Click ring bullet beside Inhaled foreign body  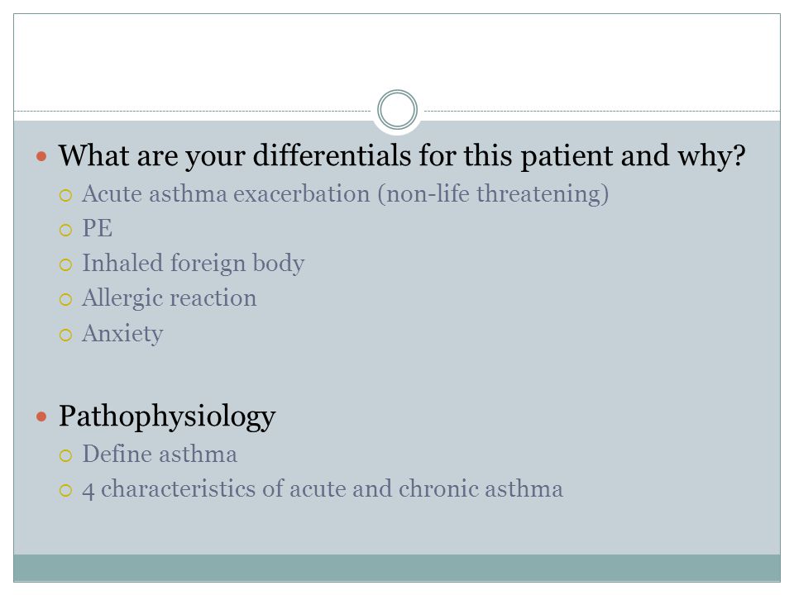(x=65, y=264)
